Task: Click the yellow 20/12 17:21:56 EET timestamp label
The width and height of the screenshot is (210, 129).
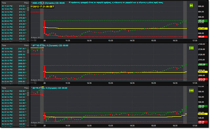Action: click(x=44, y=7)
